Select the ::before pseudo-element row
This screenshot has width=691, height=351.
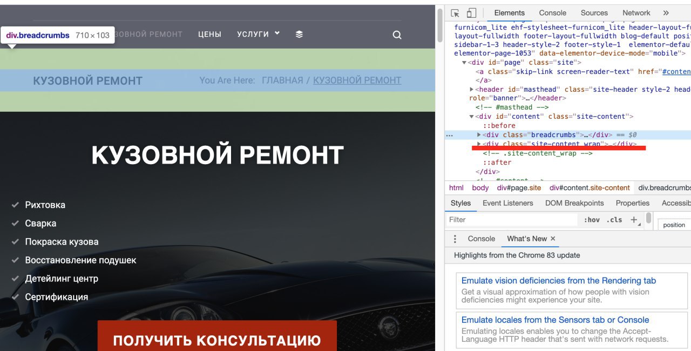point(499,126)
